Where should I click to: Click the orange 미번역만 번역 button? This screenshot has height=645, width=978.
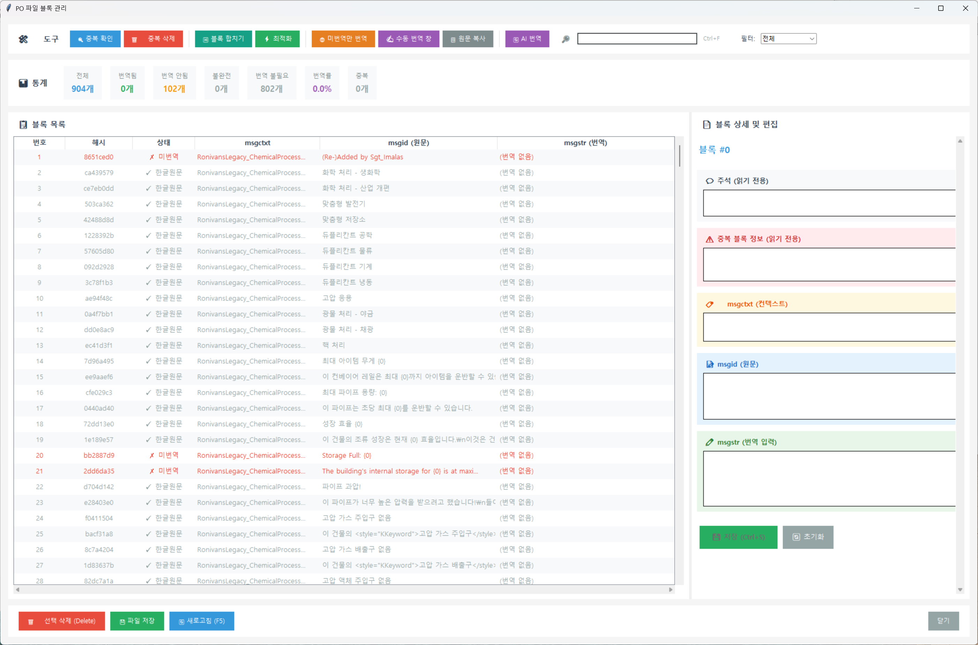tap(343, 39)
